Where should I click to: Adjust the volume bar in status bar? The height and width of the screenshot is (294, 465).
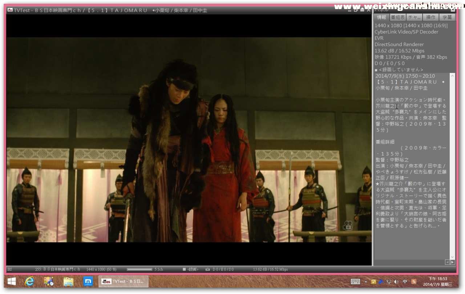139,269
